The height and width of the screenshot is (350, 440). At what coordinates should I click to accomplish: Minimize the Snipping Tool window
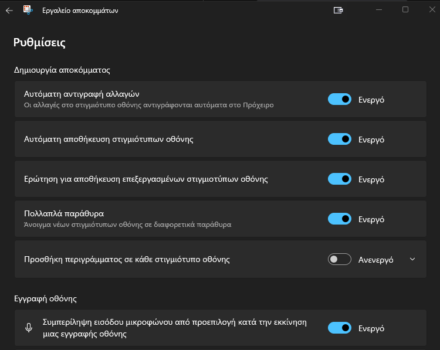click(x=379, y=10)
